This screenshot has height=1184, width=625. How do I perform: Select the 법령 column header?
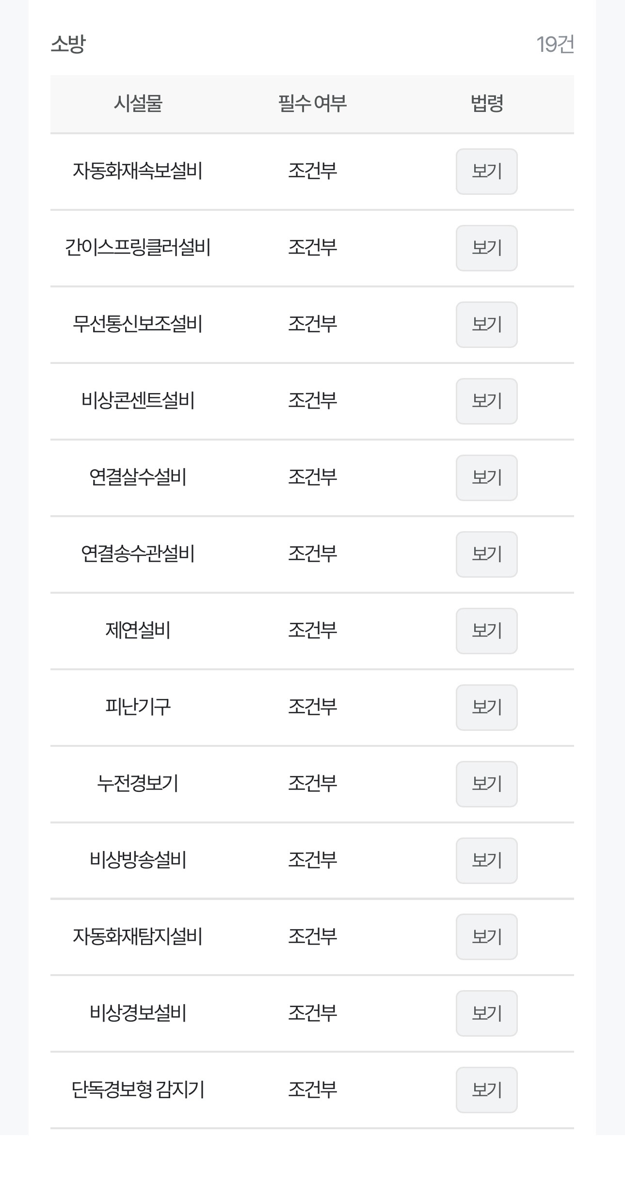click(487, 104)
